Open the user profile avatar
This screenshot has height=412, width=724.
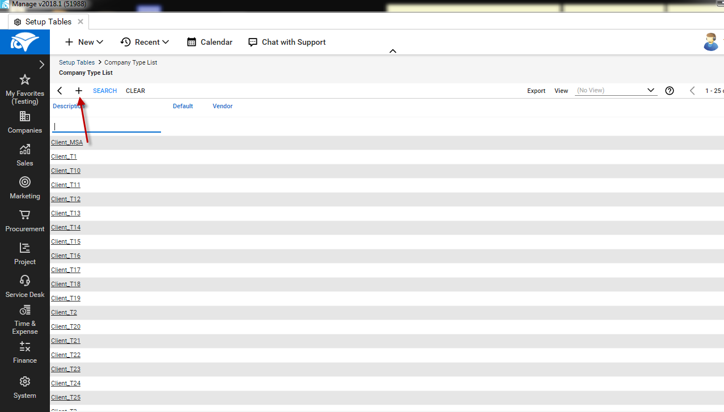[x=711, y=42]
